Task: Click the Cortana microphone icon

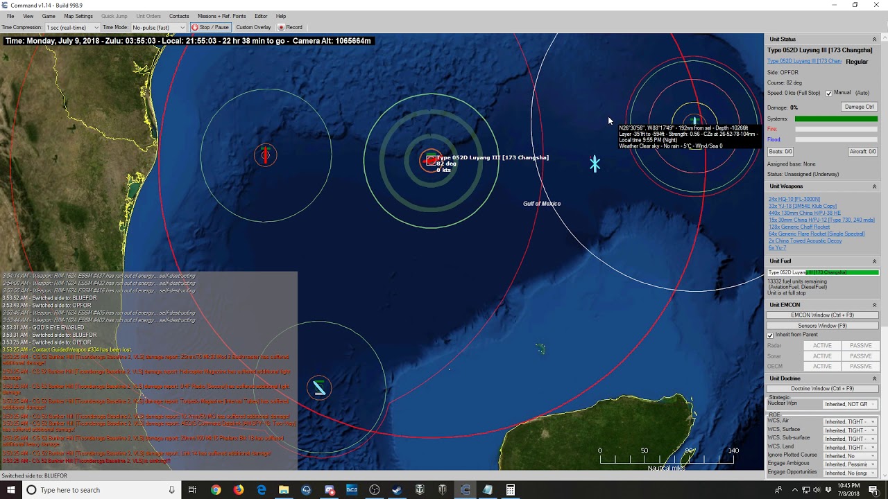Action: coord(171,490)
